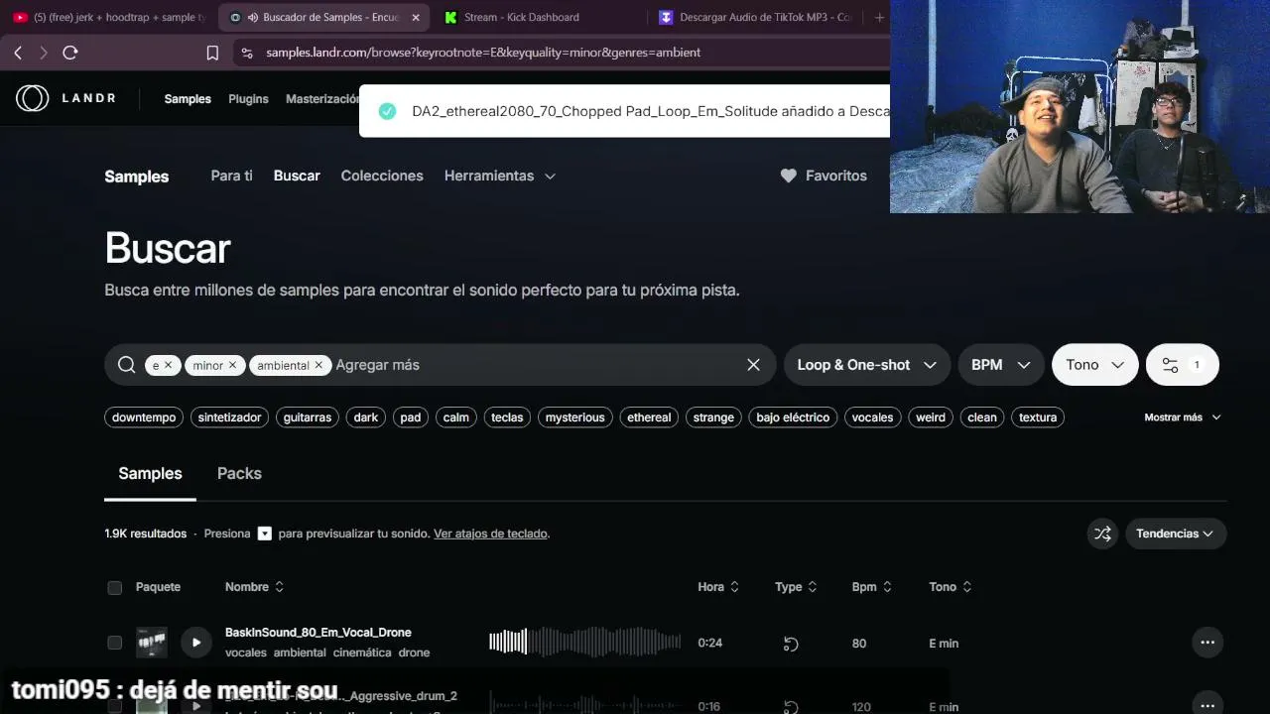This screenshot has width=1270, height=714.
Task: Open the BaskInSound_80_Em_Vocal_Drone sample name
Action: click(317, 633)
